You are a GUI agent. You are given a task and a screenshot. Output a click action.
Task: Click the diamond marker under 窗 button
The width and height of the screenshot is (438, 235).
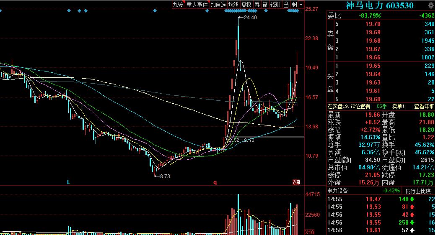266,10
